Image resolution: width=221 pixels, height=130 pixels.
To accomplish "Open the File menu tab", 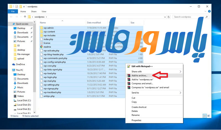I will pyautogui.click(x=13, y=12).
